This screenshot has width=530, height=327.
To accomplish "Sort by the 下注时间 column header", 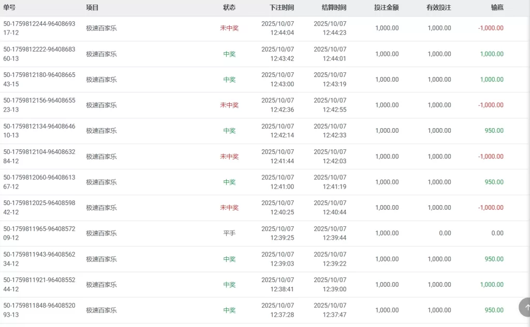I will pyautogui.click(x=282, y=8).
